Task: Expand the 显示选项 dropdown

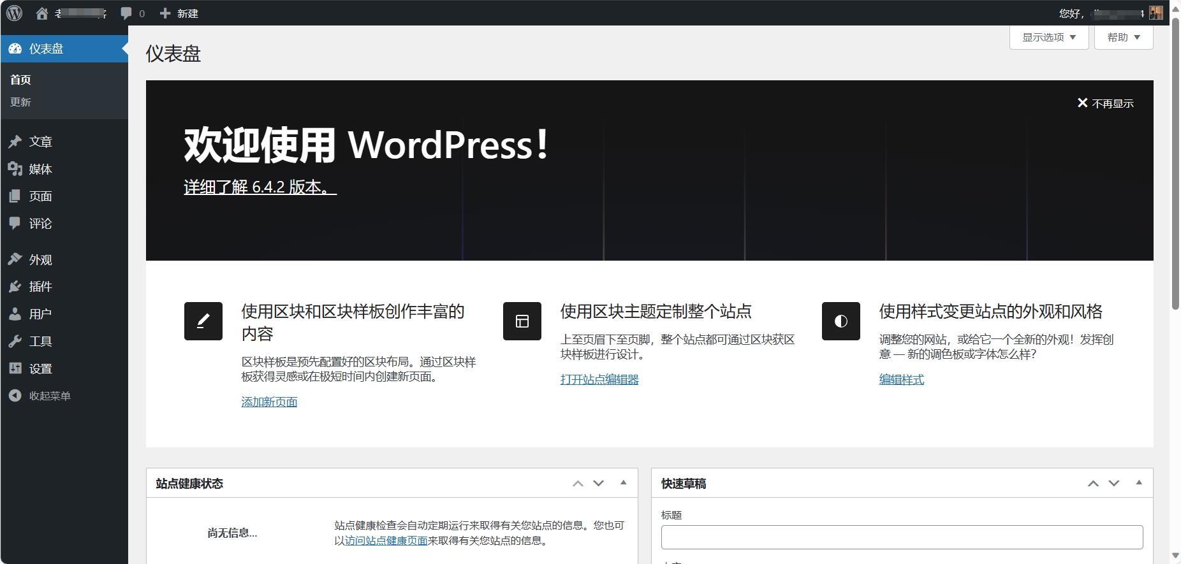Action: (x=1049, y=37)
